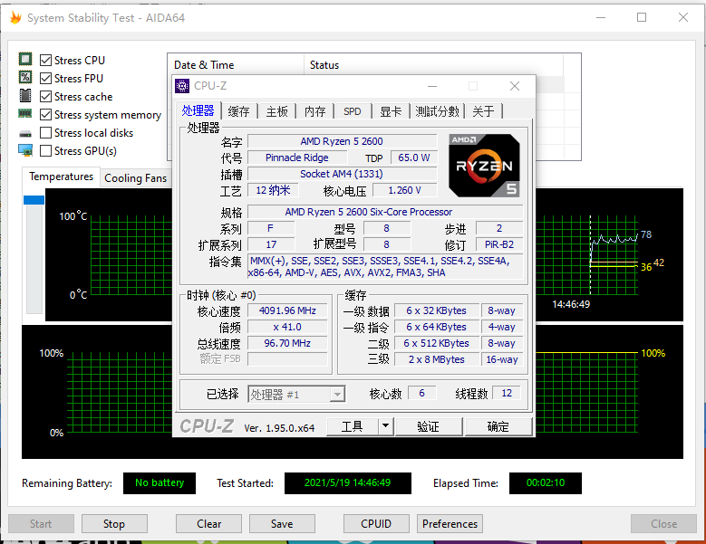Click the 验证 button
Image resolution: width=706 pixels, height=544 pixels.
[x=428, y=425]
